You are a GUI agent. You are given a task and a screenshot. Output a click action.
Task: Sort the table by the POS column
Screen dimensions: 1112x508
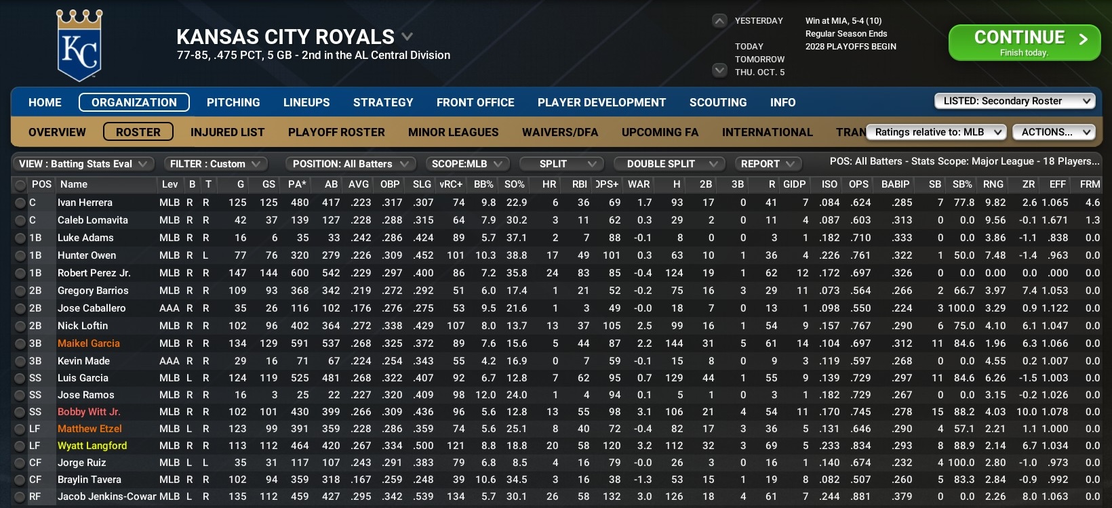[x=41, y=184]
